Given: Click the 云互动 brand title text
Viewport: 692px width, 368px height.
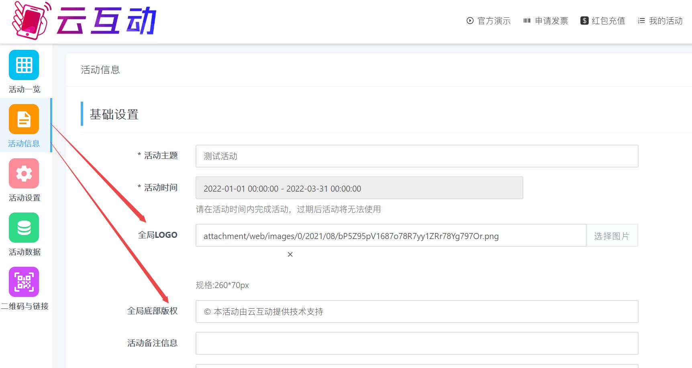Looking at the screenshot, I should point(106,21).
